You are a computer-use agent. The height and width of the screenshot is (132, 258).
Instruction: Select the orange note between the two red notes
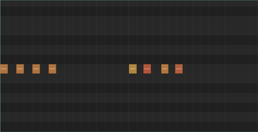coord(165,69)
